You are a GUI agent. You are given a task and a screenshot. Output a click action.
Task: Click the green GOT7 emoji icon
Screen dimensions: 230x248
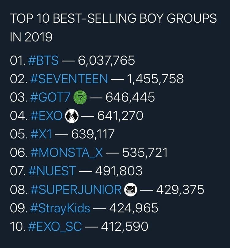pos(80,97)
